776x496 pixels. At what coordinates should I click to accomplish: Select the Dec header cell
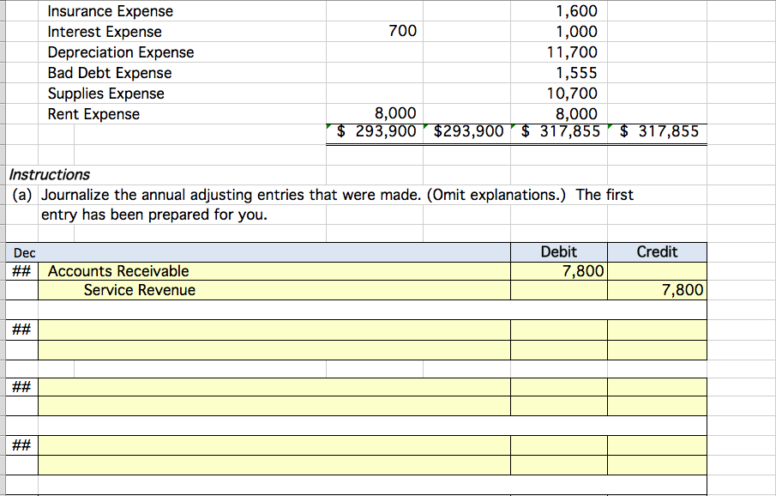(x=24, y=252)
